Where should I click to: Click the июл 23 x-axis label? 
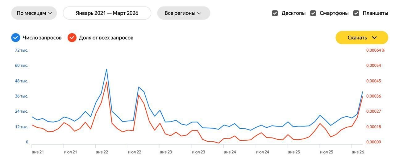click(x=198, y=152)
